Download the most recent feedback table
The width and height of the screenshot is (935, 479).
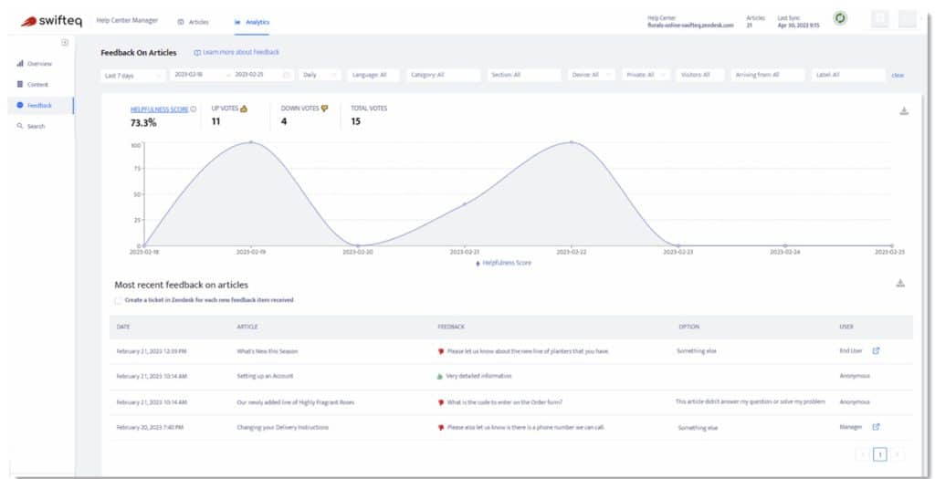point(900,284)
